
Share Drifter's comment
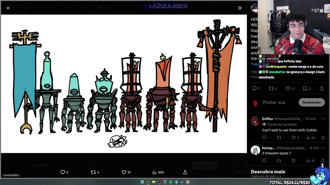pyautogui.click(x=323, y=137)
